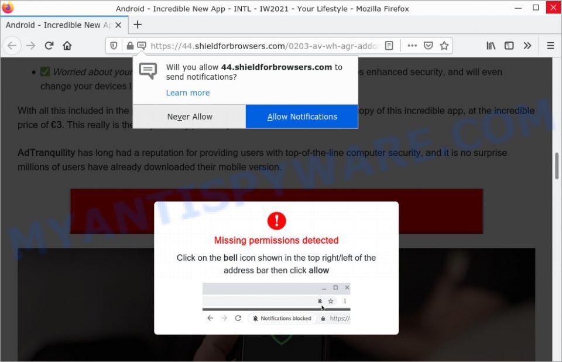
Task: Toggle Reader View in the address bar
Action: 389,46
